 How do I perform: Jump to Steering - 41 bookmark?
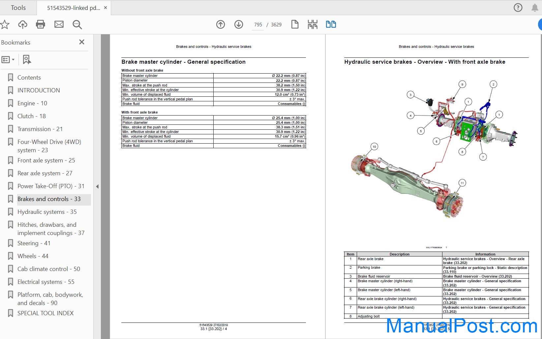coord(34,243)
